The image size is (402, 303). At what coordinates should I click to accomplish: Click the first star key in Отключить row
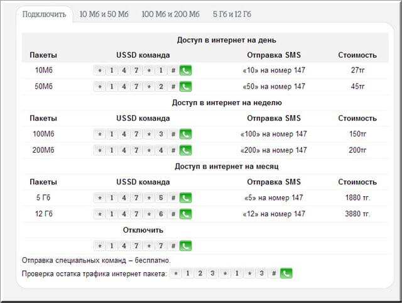pos(100,246)
